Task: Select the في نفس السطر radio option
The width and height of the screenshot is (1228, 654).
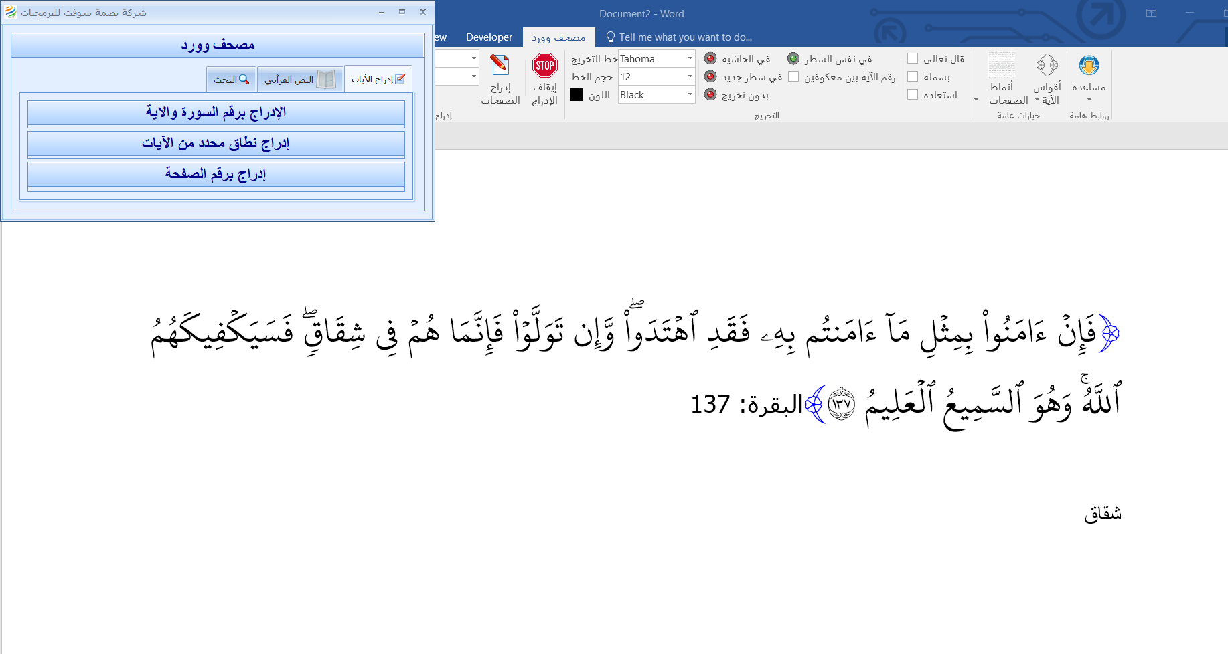Action: (793, 59)
